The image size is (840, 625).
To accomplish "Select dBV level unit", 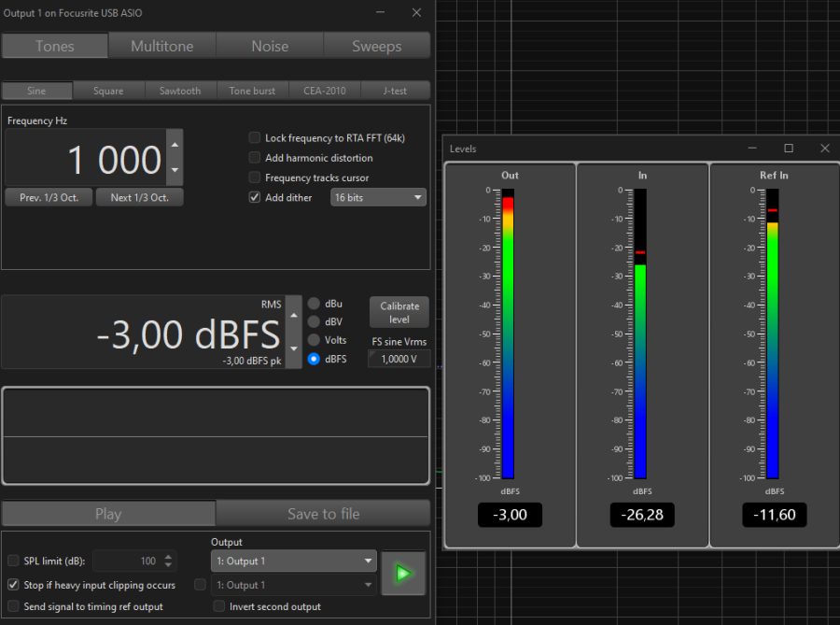I will (x=314, y=321).
